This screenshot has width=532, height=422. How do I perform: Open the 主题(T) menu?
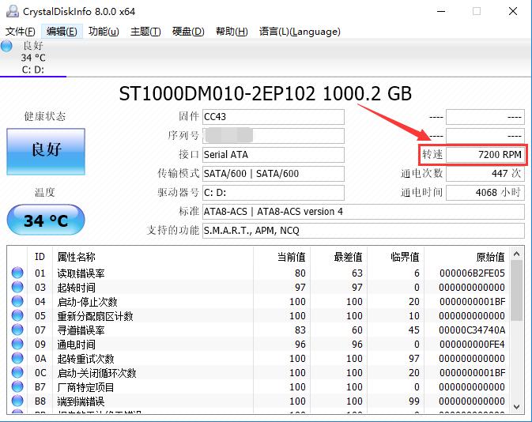pos(145,32)
